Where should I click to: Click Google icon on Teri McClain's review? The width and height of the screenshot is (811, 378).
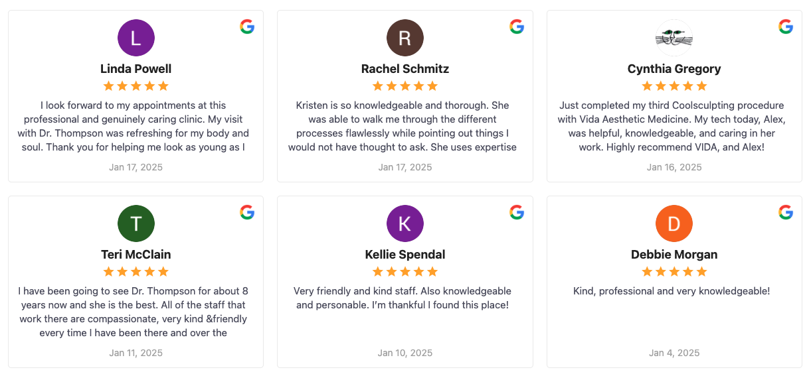pos(247,212)
